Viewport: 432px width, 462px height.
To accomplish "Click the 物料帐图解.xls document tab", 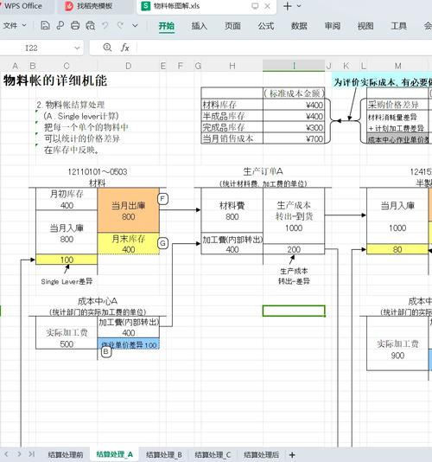I will coord(176,6).
